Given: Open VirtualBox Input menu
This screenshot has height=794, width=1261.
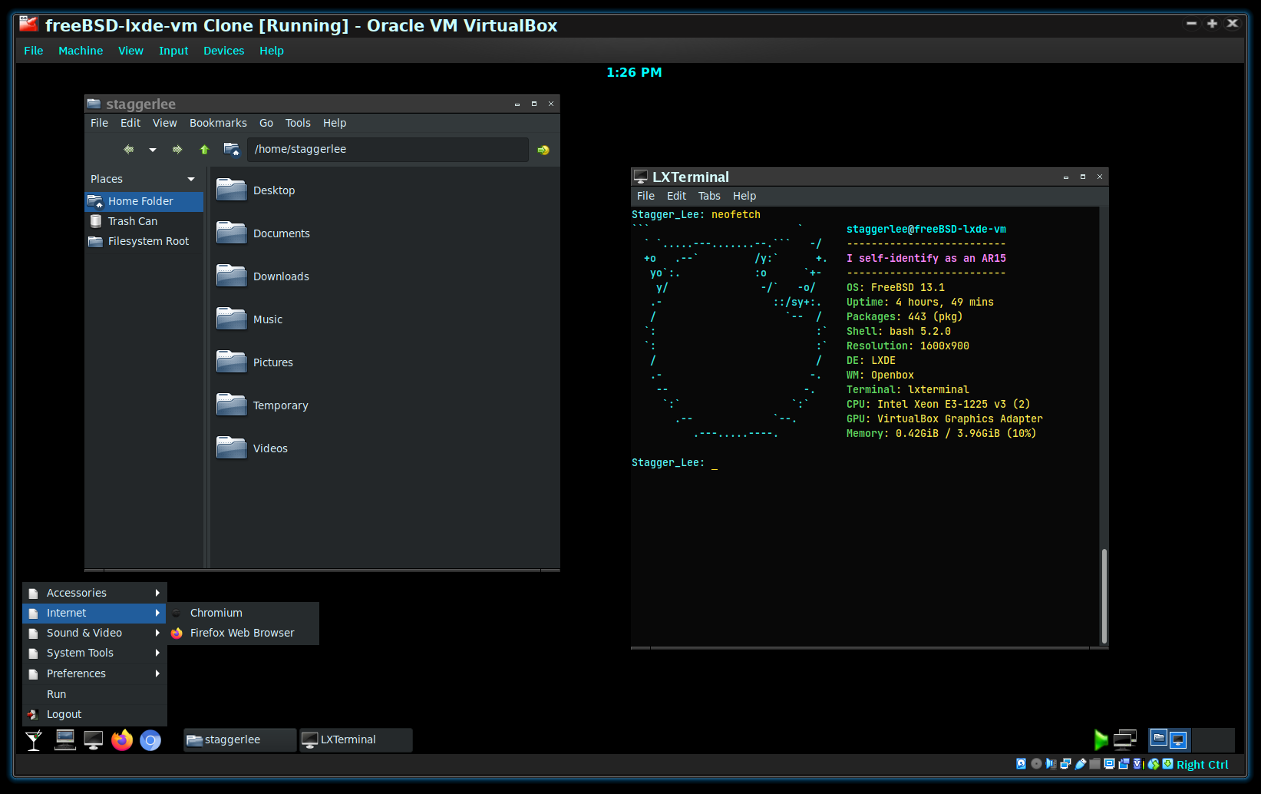Looking at the screenshot, I should tap(173, 51).
